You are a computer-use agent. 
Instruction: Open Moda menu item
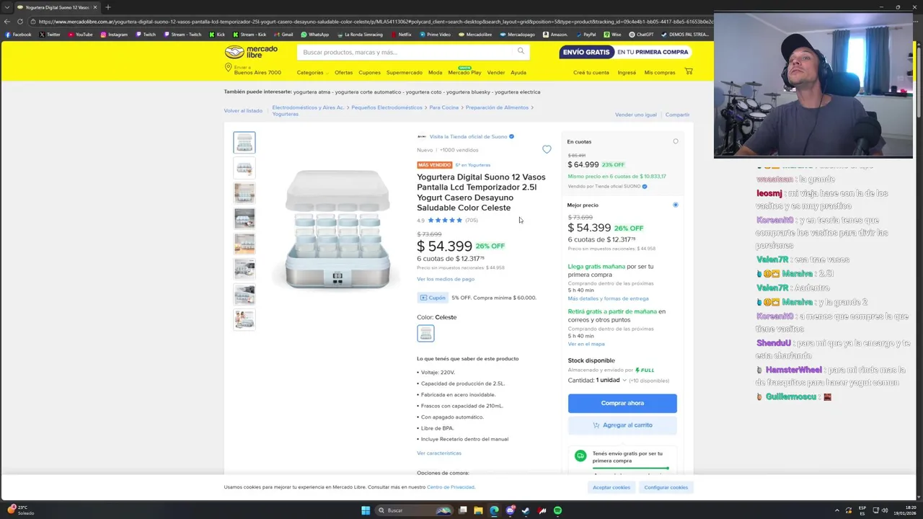coord(435,72)
